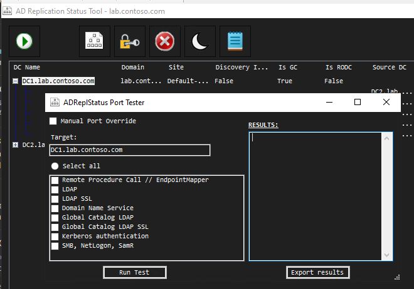Select the DC2.la tree item
The height and width of the screenshot is (289, 414).
click(x=33, y=144)
